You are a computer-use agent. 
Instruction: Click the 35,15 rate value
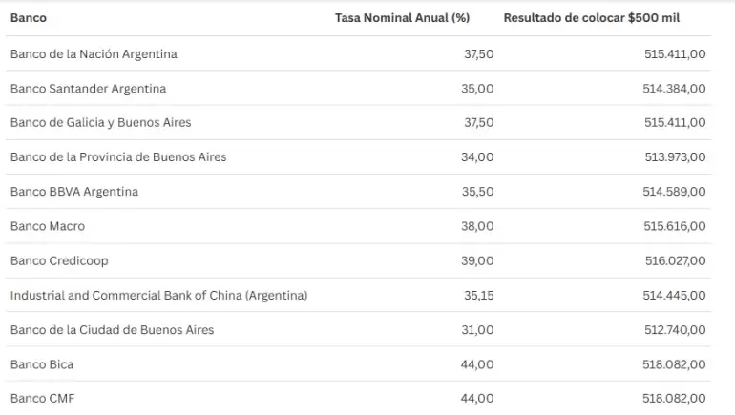[479, 296]
